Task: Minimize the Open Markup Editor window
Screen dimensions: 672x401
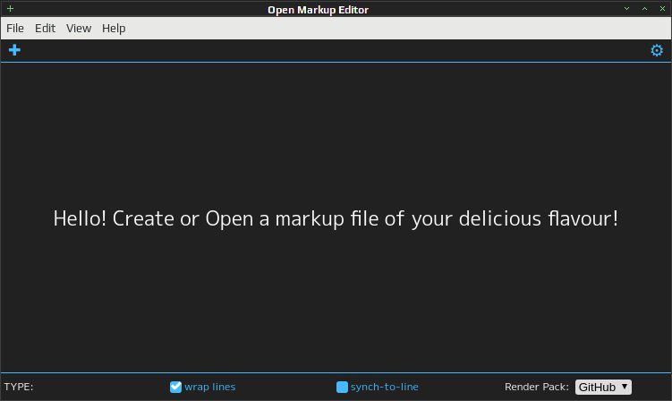Action: pyautogui.click(x=626, y=9)
